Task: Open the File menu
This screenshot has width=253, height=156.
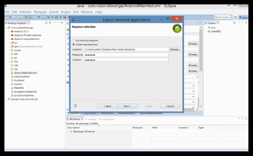Action: [x=7, y=12]
